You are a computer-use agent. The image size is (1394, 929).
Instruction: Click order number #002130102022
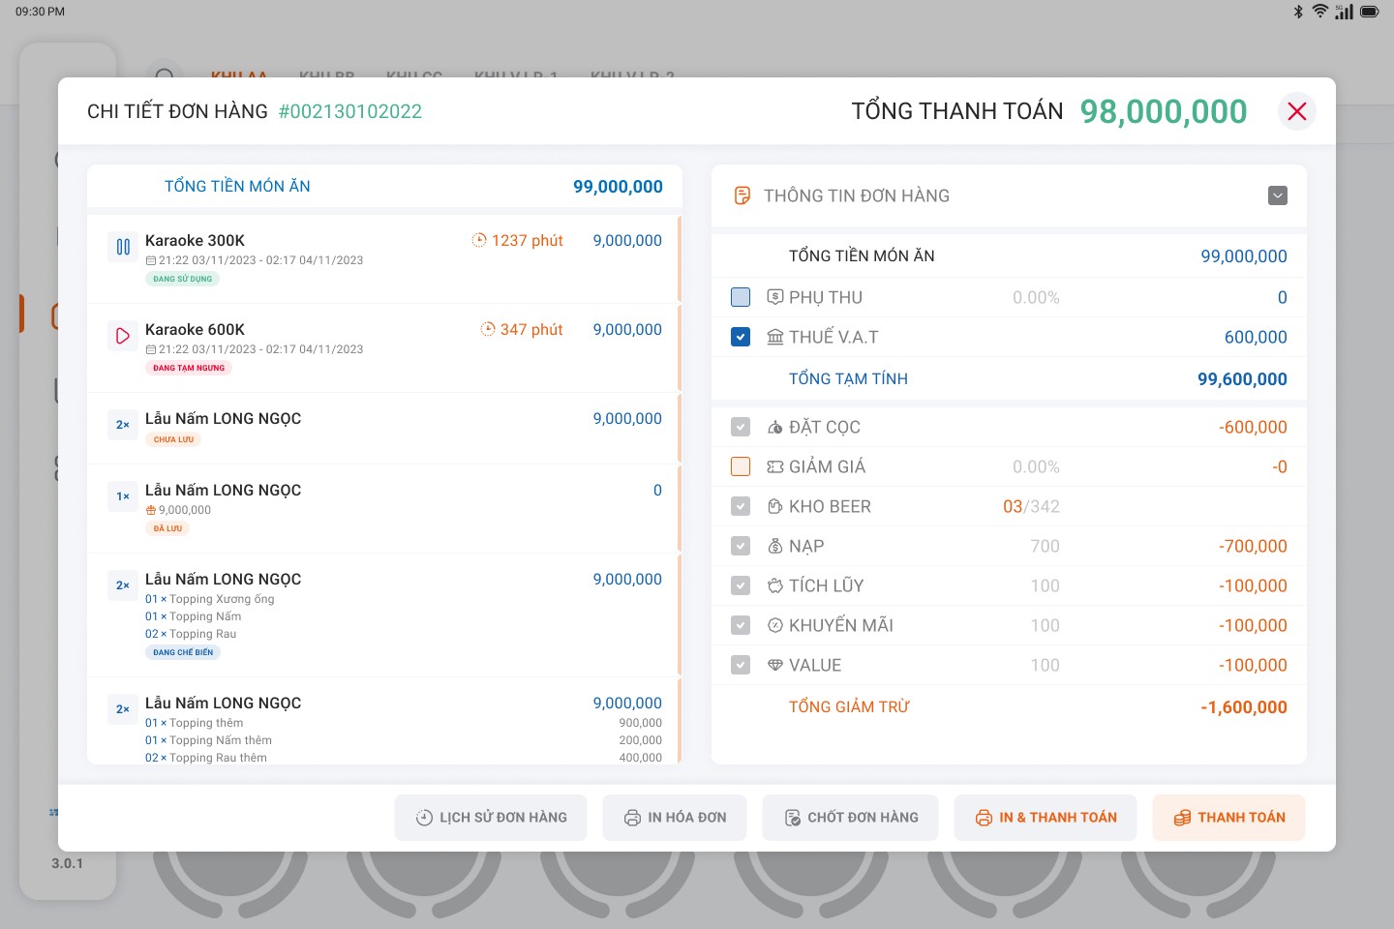tap(350, 111)
